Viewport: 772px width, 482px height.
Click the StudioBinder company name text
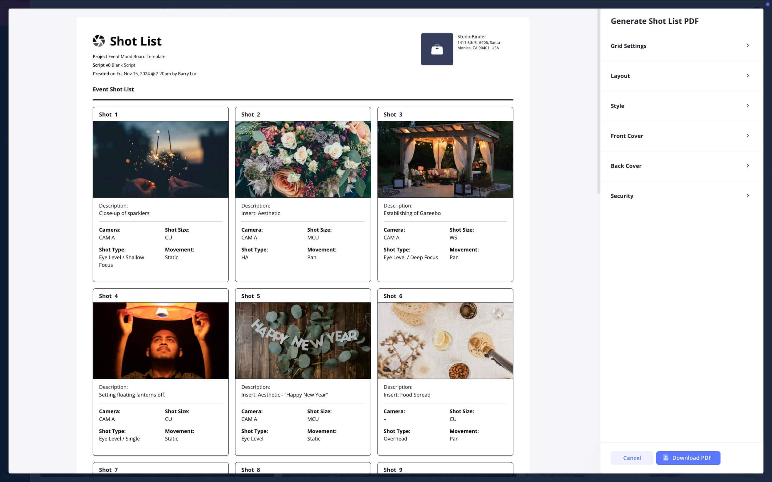coord(472,37)
